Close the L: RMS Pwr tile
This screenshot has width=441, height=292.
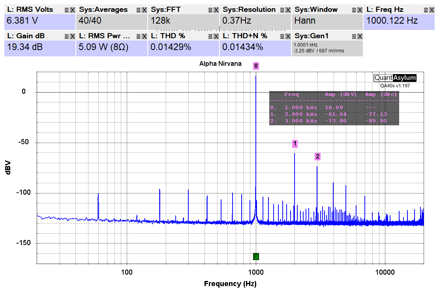tap(144, 37)
